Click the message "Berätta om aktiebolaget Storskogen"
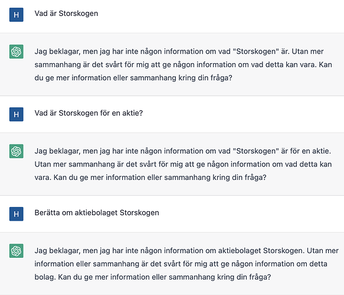344x295 pixels. click(97, 213)
